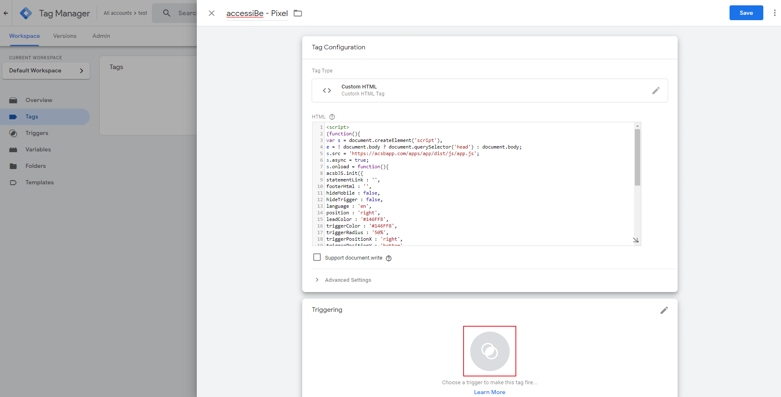Screen dimensions: 781x397
Task: Click the Tag Manager logo
Action: click(x=26, y=13)
